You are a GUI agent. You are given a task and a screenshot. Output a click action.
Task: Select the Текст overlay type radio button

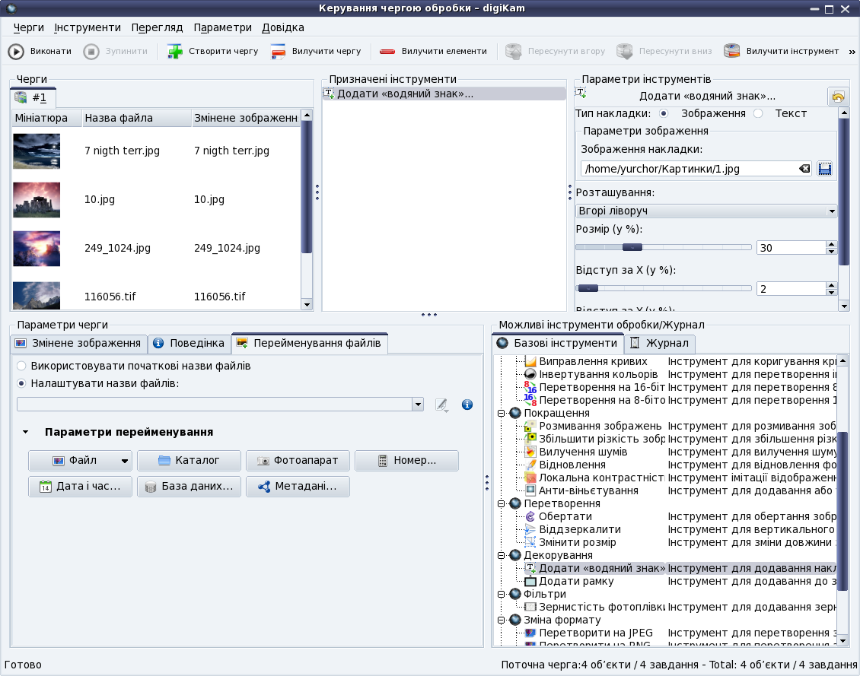coord(758,113)
